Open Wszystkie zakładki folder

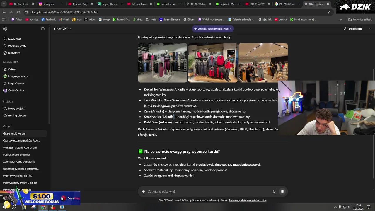click(x=360, y=20)
